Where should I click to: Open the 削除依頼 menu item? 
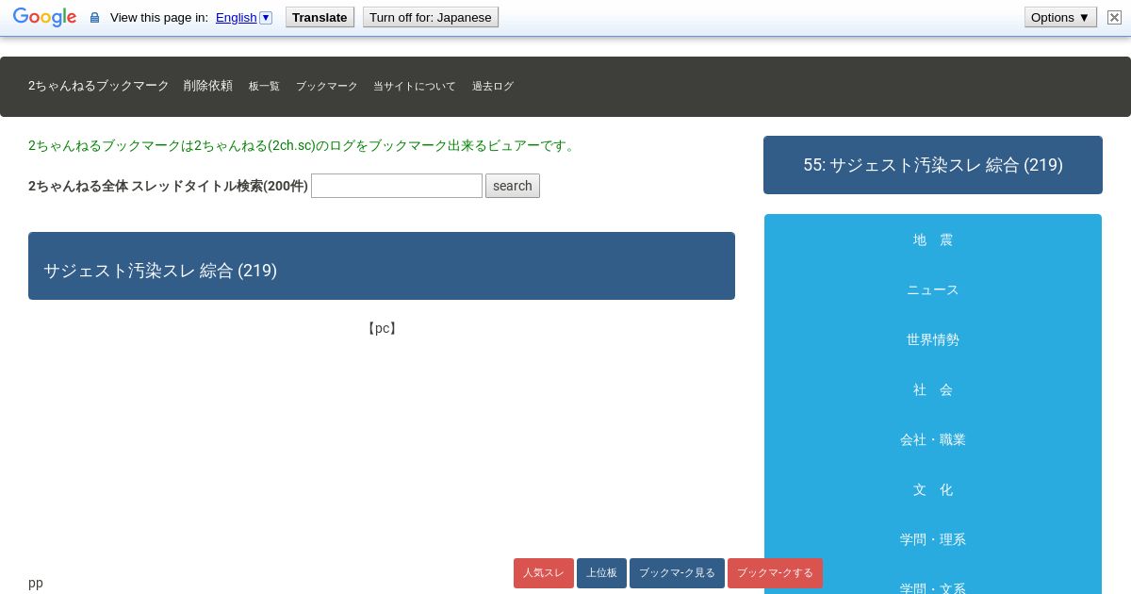point(208,86)
